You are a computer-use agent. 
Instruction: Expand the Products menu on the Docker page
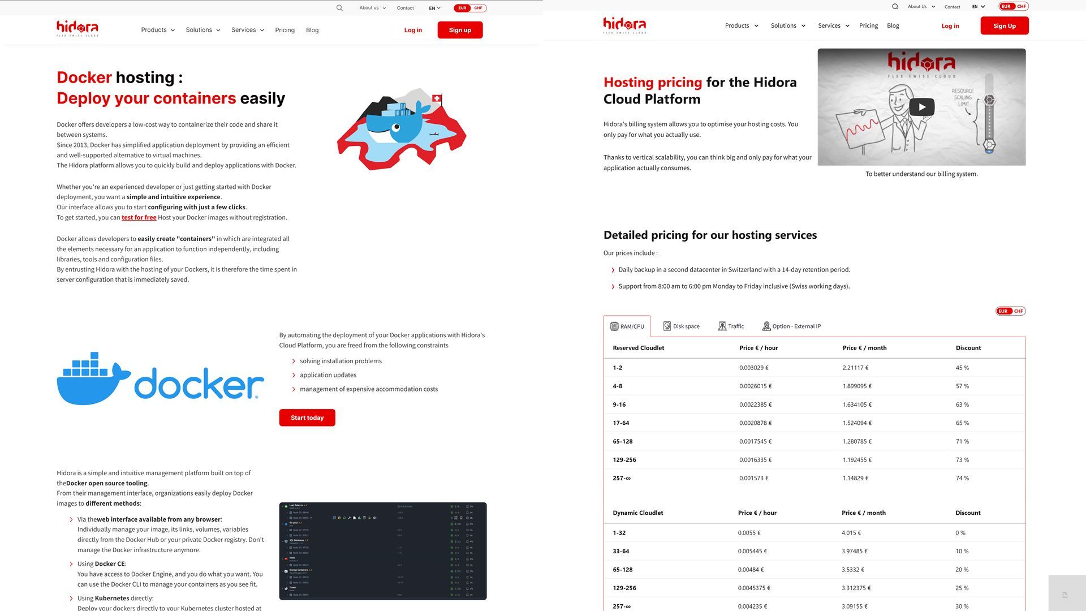pyautogui.click(x=158, y=30)
